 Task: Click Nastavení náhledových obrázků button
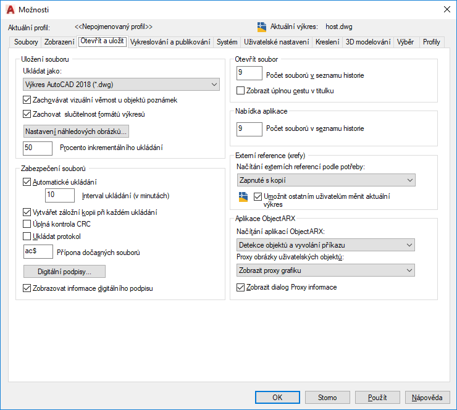(77, 132)
